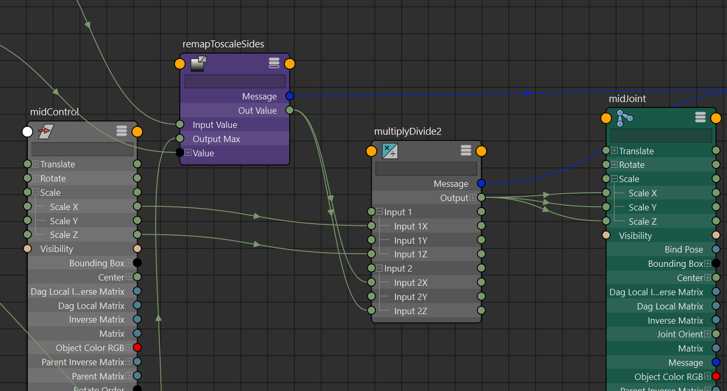Expand the Output attribute on multiplyDivide2

coord(473,198)
